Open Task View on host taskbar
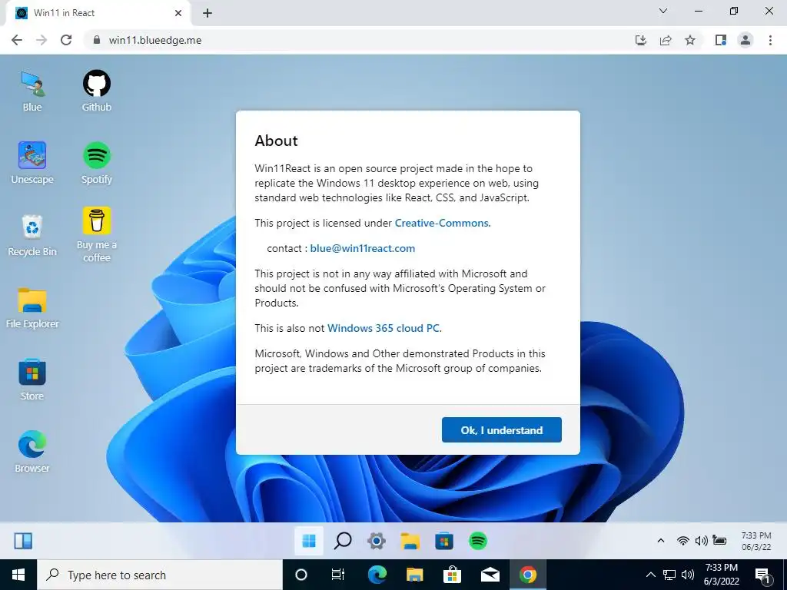Viewport: 787px width, 590px height. point(338,575)
